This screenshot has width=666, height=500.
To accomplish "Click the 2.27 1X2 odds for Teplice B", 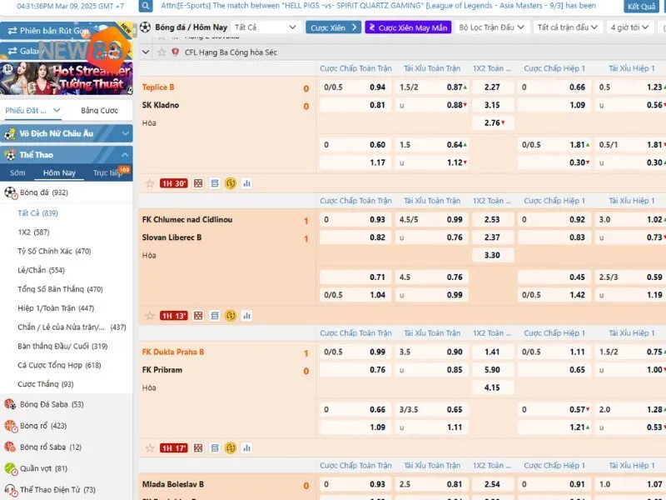I will 492,87.
